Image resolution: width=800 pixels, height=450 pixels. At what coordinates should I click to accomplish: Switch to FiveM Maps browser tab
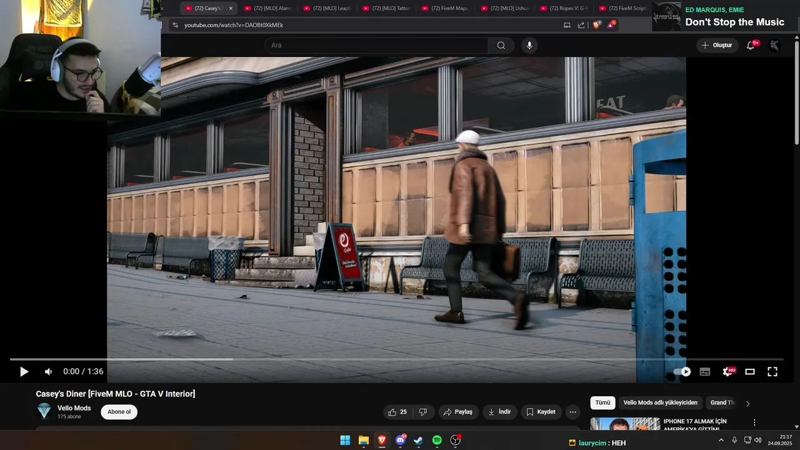tap(446, 8)
